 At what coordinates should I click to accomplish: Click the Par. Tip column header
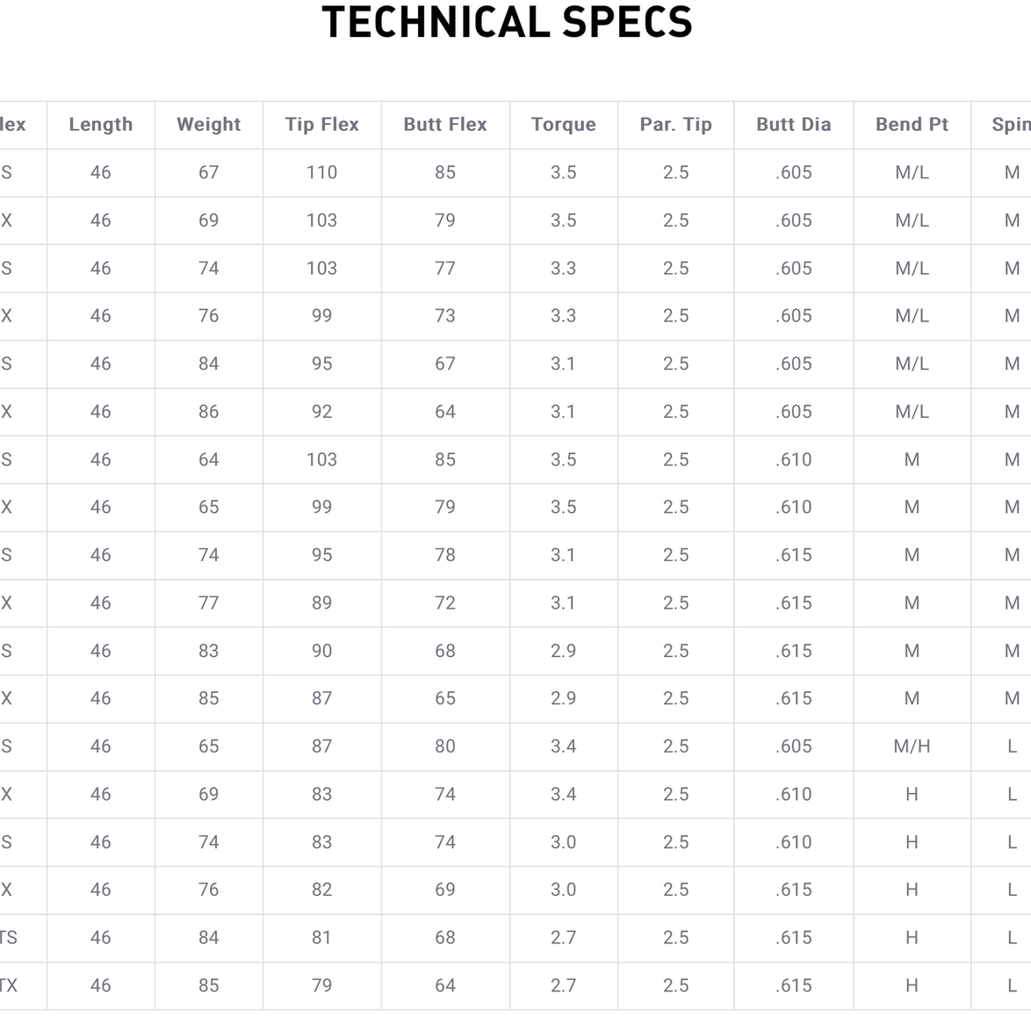675,125
